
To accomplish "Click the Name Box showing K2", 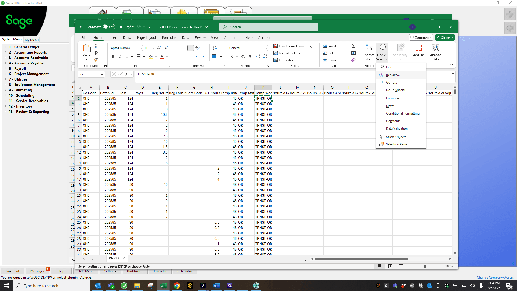I will (x=89, y=74).
